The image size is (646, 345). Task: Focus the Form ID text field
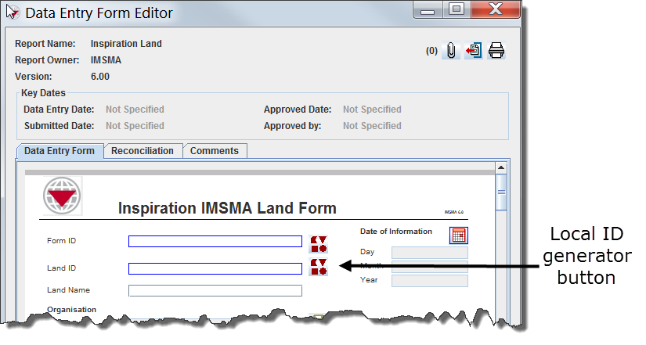[x=215, y=242]
